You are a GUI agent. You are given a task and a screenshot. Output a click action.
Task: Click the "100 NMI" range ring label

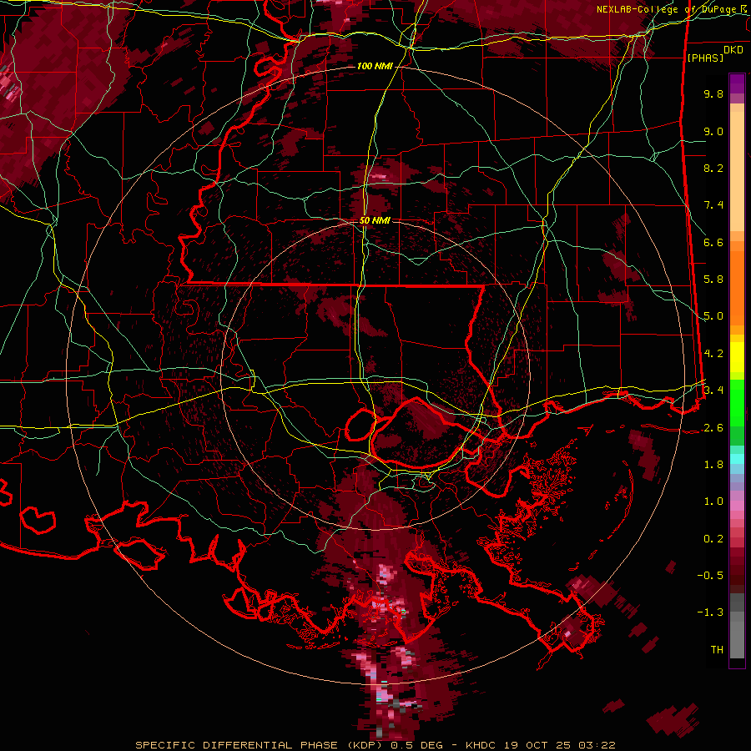point(375,66)
